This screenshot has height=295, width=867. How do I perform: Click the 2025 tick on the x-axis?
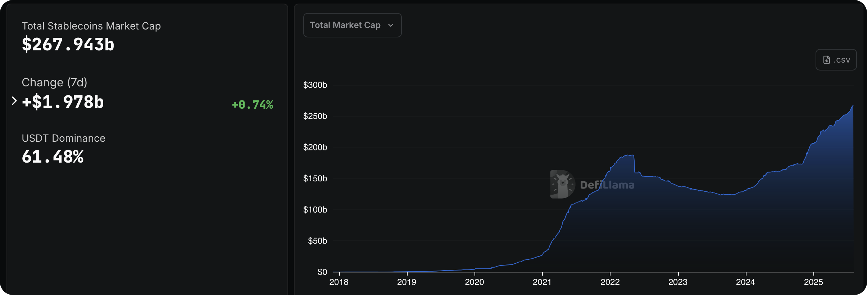(813, 282)
